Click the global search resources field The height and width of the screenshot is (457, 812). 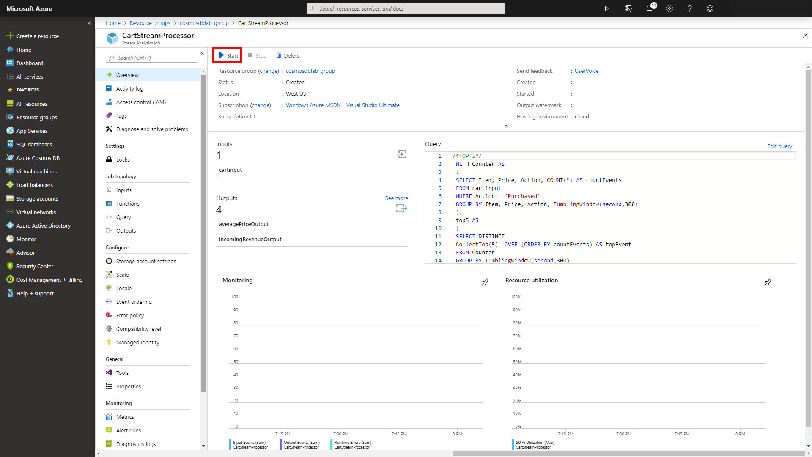click(406, 8)
